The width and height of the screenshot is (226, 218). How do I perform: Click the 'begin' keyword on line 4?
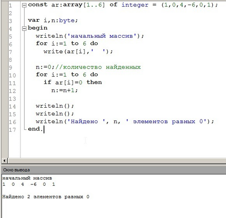(x=38, y=28)
